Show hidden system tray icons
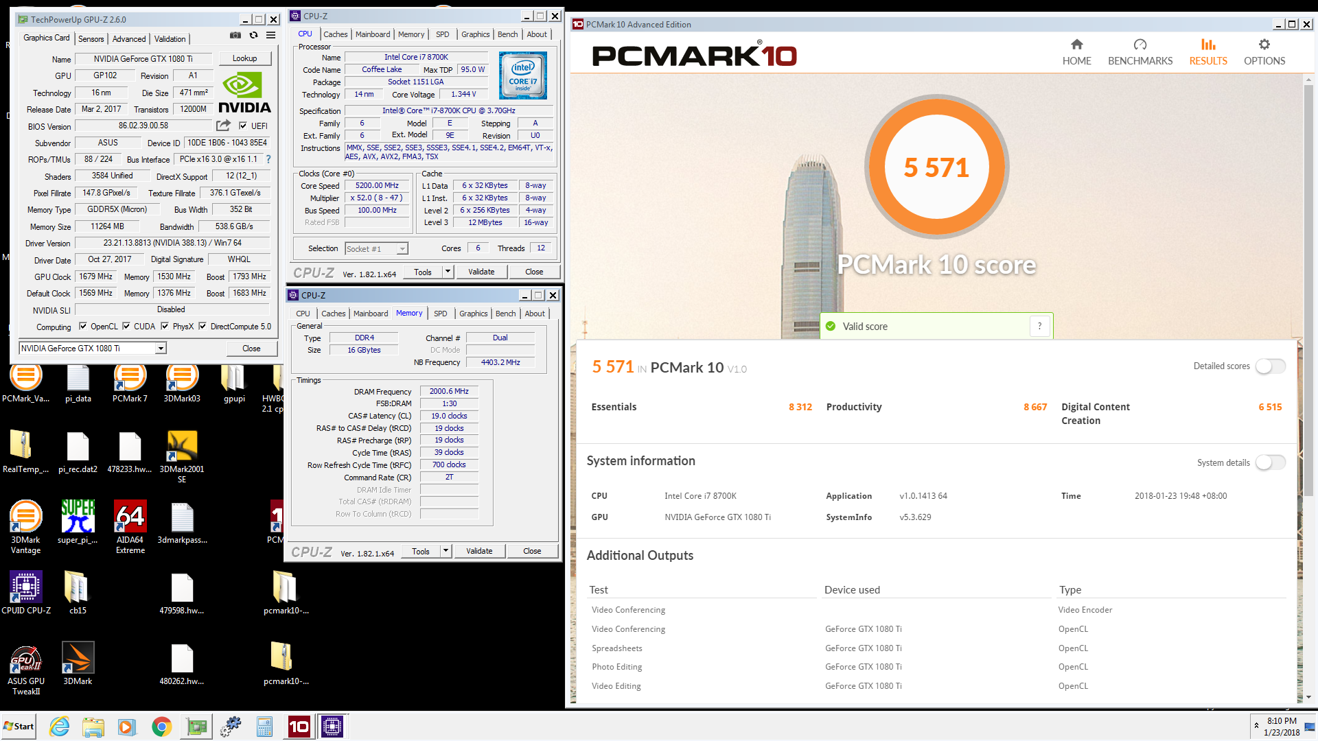Image resolution: width=1318 pixels, height=741 pixels. pyautogui.click(x=1256, y=726)
